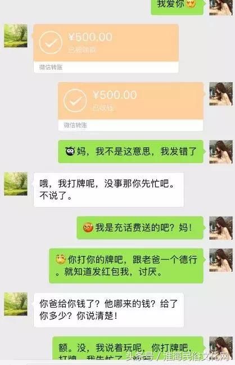Select the 额。没，我说着玩呢 bubble
This screenshot has height=365, width=235.
point(128,348)
